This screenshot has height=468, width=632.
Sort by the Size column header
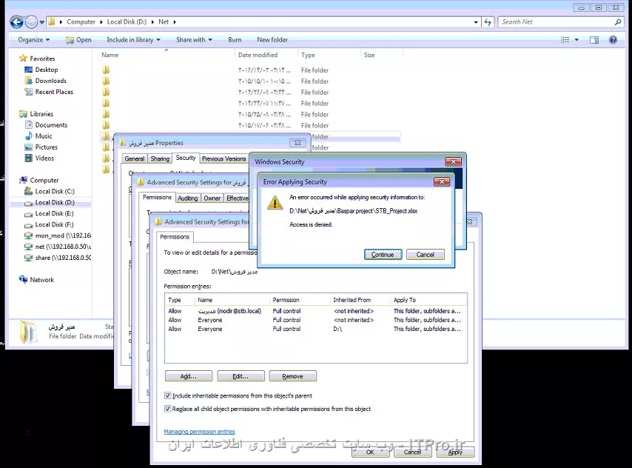click(x=381, y=55)
